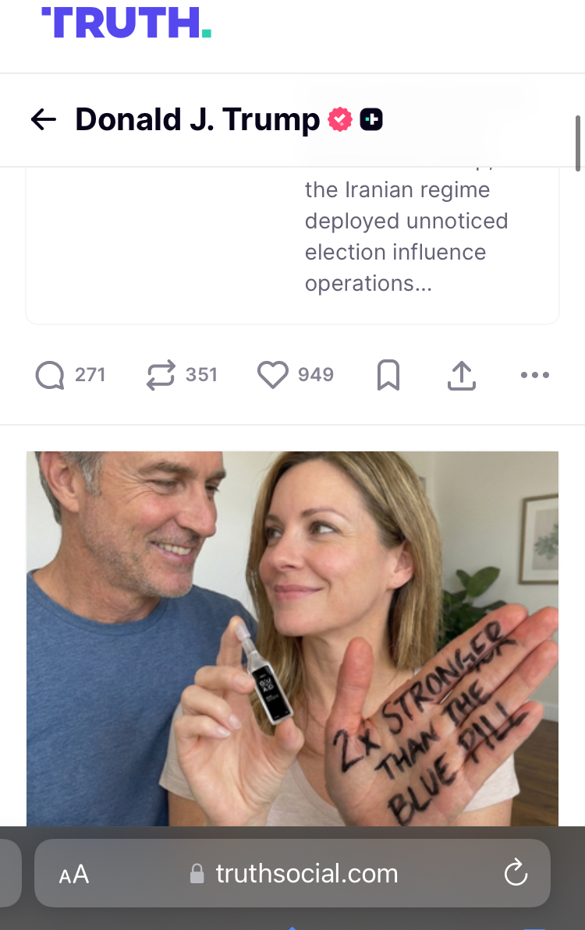Click the 351 ReTruth count
The image size is (585, 930).
point(202,375)
